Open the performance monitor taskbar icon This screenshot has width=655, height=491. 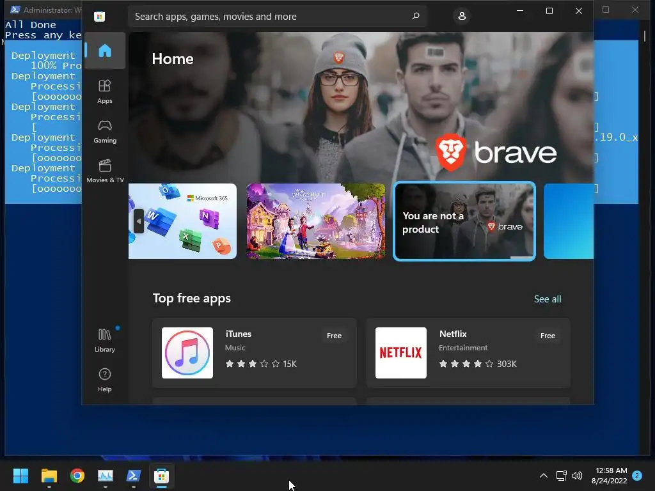(x=106, y=476)
